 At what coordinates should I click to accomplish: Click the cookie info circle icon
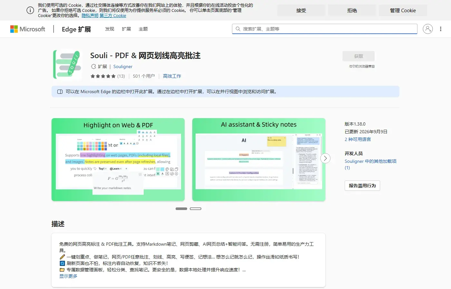(x=30, y=10)
